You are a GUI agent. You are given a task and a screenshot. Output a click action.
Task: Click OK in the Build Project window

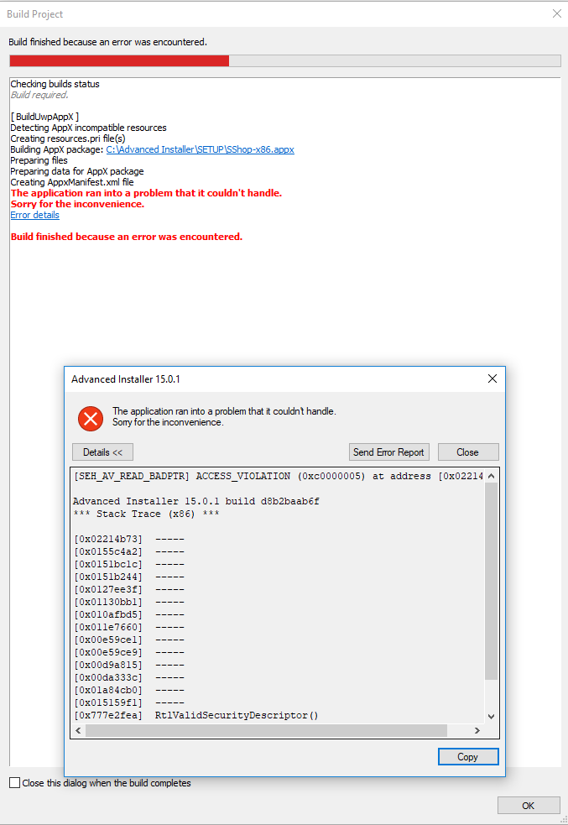[528, 806]
